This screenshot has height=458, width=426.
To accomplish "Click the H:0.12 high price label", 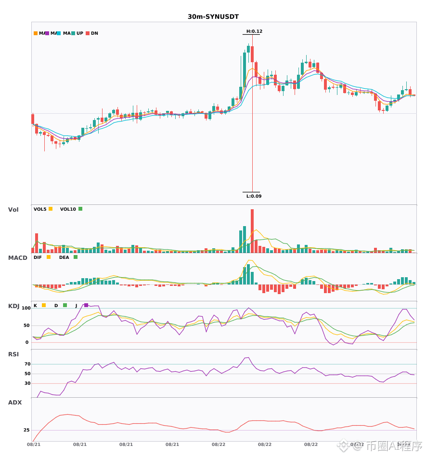I will click(x=254, y=31).
